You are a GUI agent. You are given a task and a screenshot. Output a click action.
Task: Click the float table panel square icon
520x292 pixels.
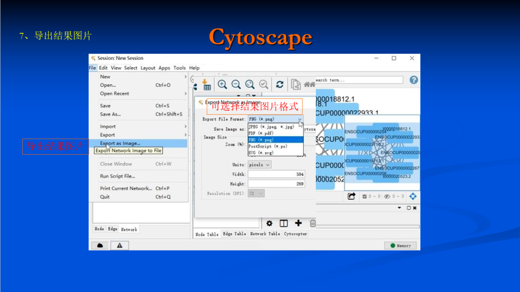tap(409, 208)
